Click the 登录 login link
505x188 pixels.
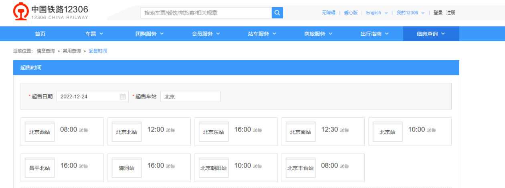(x=438, y=13)
